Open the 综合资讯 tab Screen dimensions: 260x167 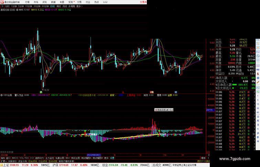[x=33, y=161]
